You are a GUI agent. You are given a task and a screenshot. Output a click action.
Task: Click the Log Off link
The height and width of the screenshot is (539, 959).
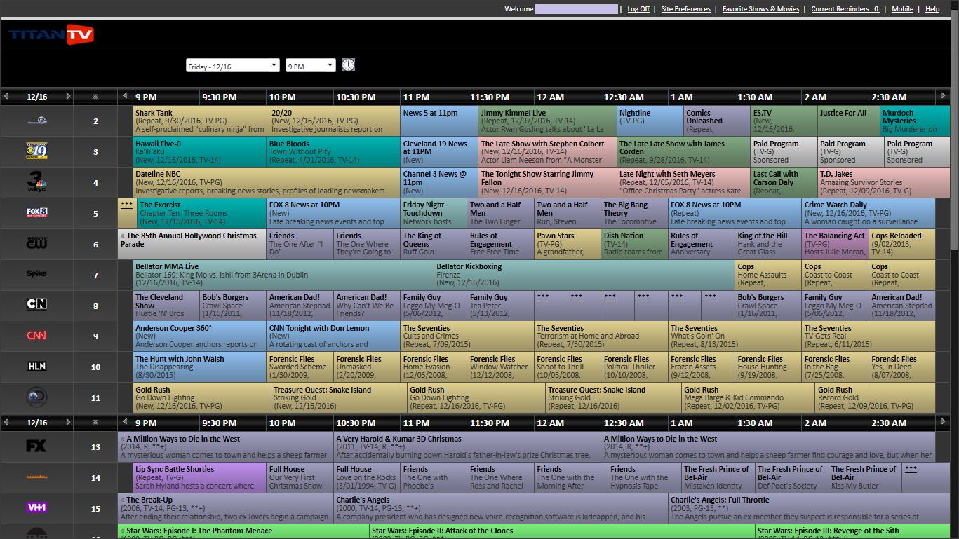point(638,9)
